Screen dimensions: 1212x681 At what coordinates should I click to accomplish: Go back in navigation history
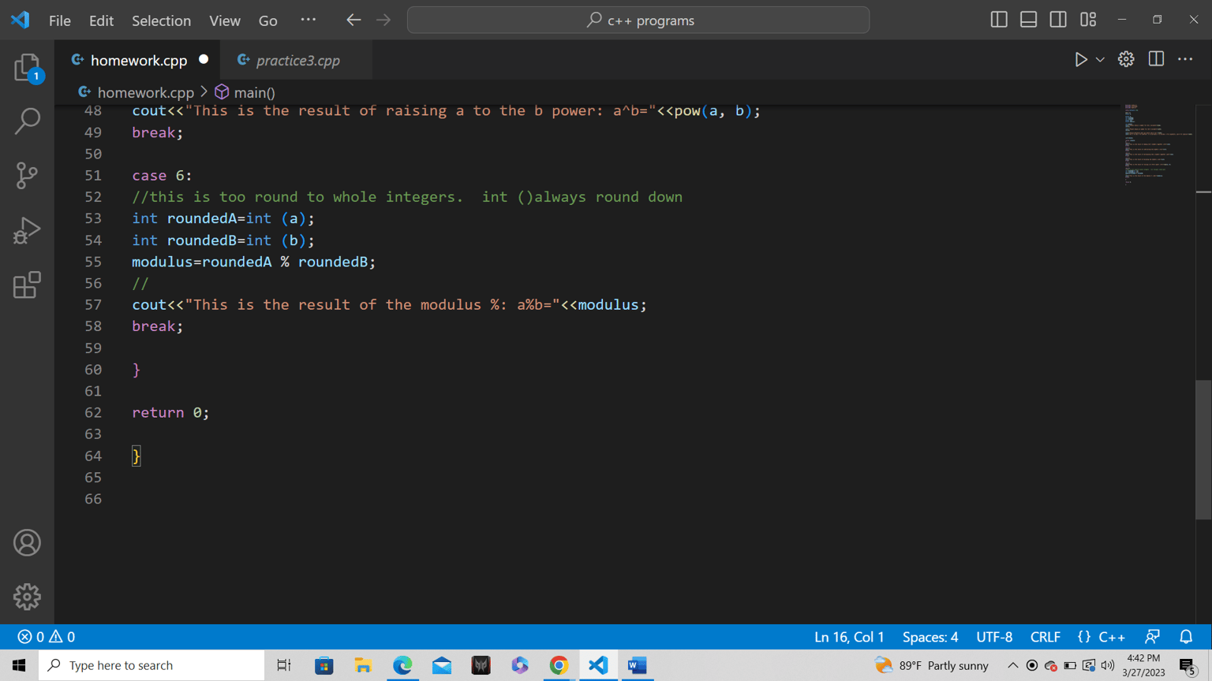(x=353, y=20)
